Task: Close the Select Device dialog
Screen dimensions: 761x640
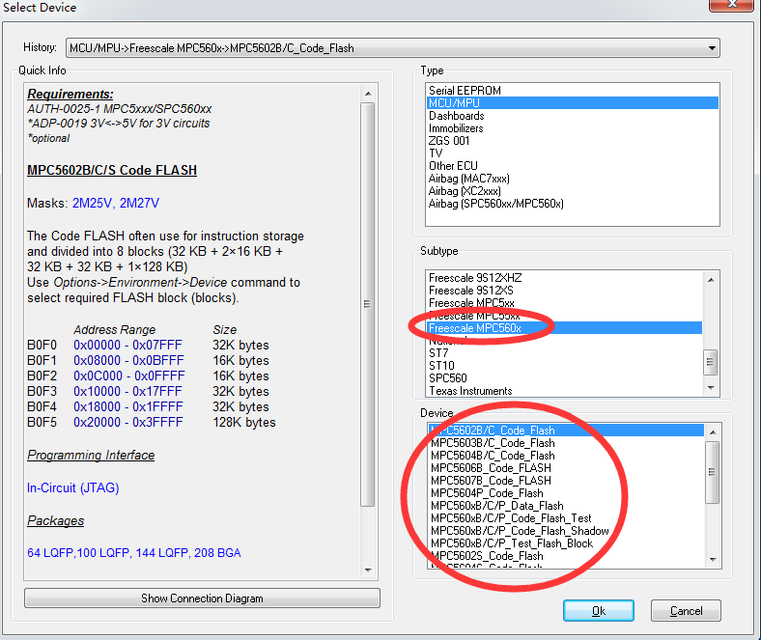Action: [x=733, y=7]
